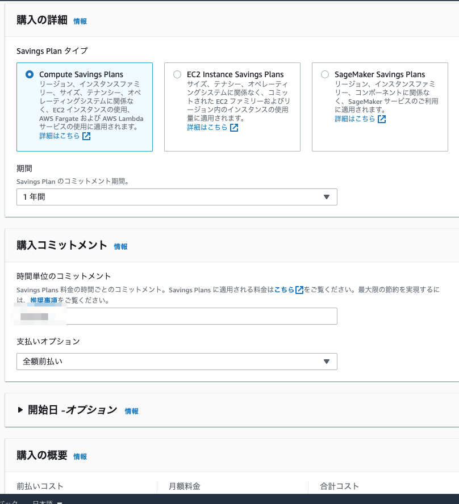This screenshot has width=459, height=504.
Task: Click the 情報 link next to 購入の概要
Action: (80, 456)
